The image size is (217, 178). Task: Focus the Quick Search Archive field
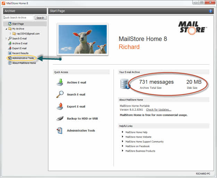point(18,18)
